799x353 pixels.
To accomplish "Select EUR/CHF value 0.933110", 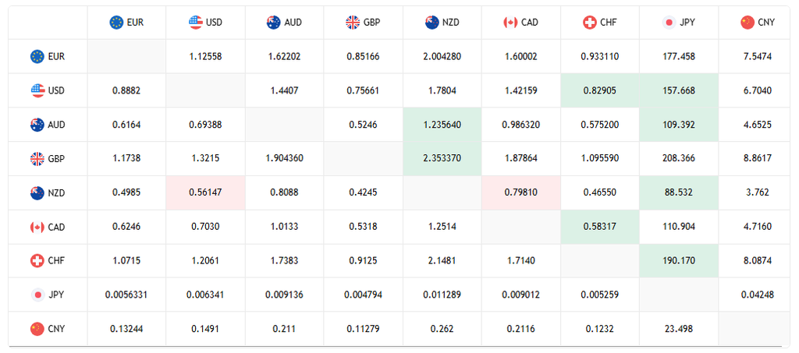I will coord(600,56).
